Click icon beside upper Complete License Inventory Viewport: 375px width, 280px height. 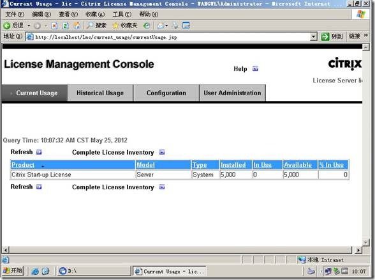pyautogui.click(x=162, y=152)
